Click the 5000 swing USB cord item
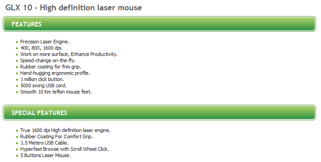321x162 pixels. coord(43,85)
